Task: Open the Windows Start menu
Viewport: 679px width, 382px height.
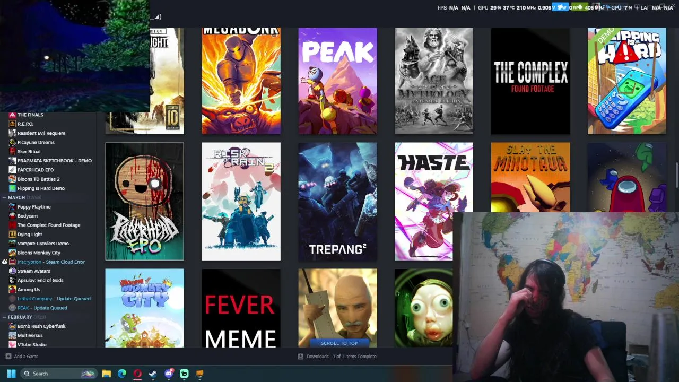Action: (11, 374)
